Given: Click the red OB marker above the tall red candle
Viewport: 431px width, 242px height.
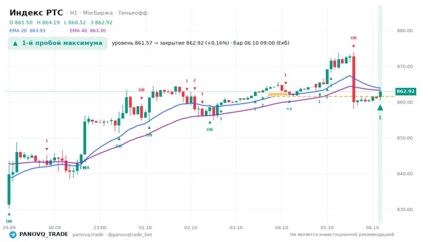Looking at the screenshot, I should coord(354,38).
